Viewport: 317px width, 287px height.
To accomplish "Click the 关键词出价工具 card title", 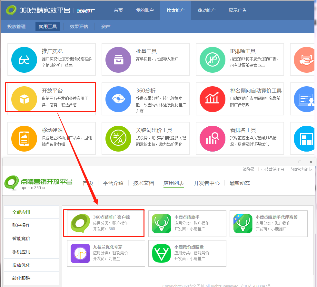I will (x=154, y=130).
